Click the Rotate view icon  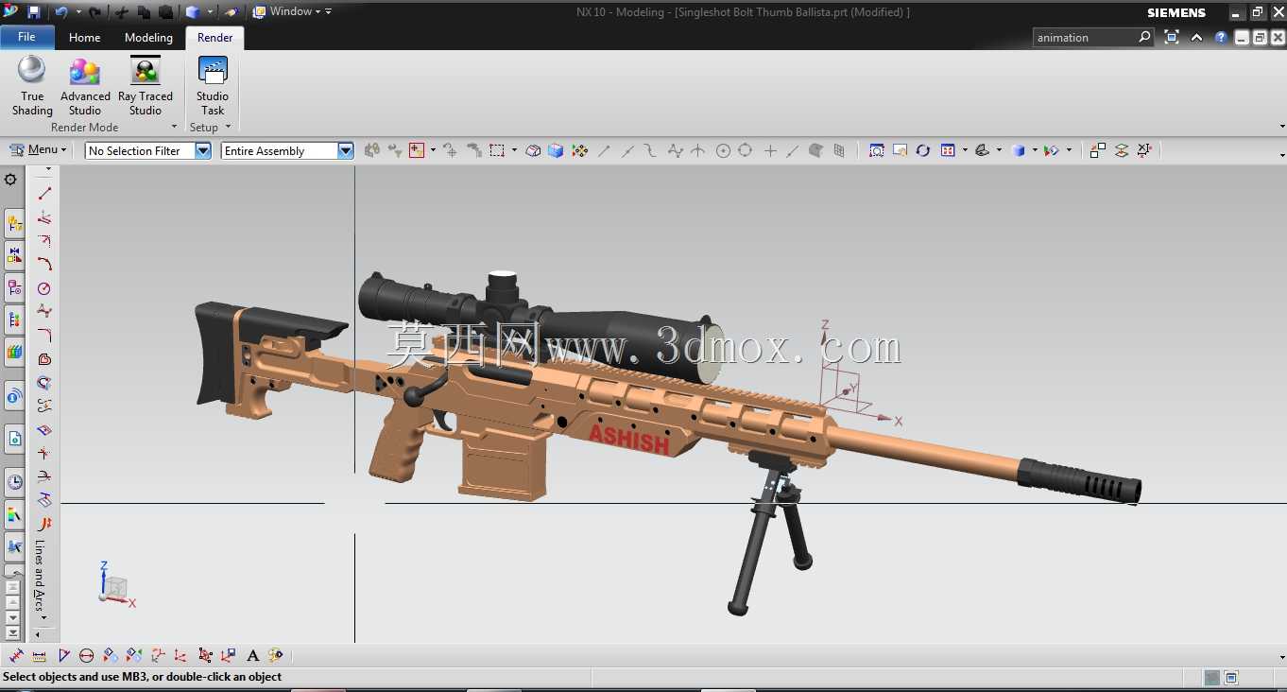click(923, 150)
